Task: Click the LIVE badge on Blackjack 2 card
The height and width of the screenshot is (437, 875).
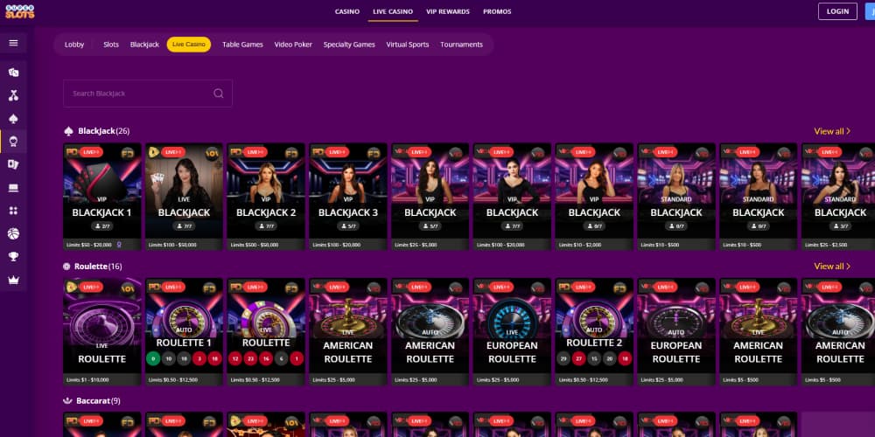Action: pos(255,152)
